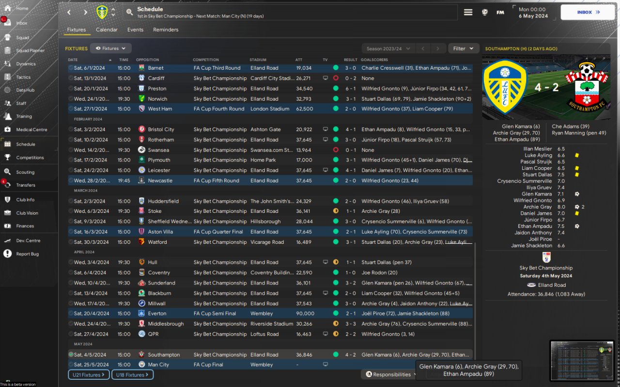Toggle the tick circle on the Newcastle row
620x387 pixels.
point(71,181)
